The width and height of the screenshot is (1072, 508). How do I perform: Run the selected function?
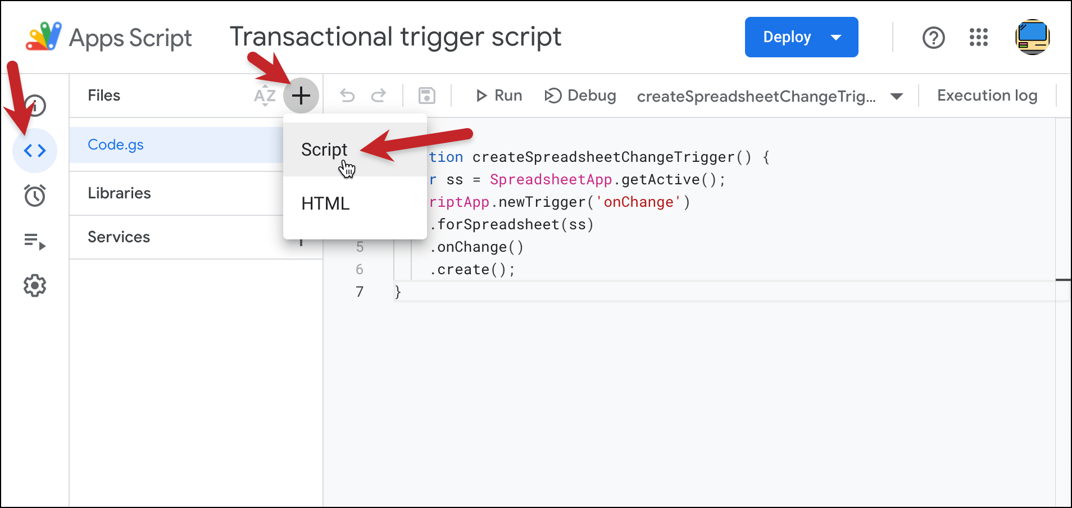pos(498,96)
